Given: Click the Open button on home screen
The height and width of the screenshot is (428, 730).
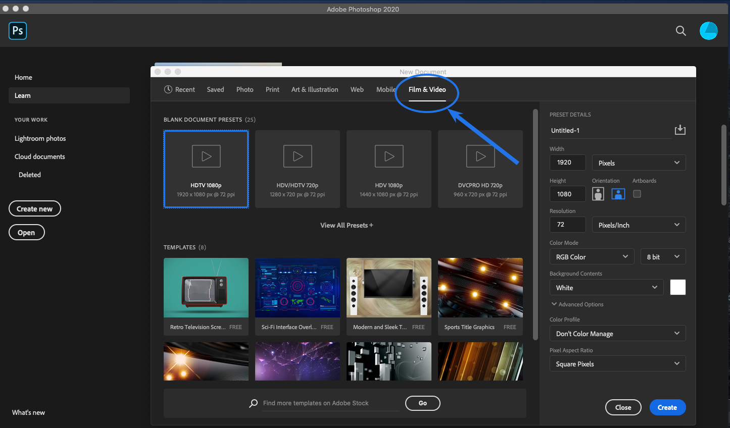Looking at the screenshot, I should coord(27,232).
